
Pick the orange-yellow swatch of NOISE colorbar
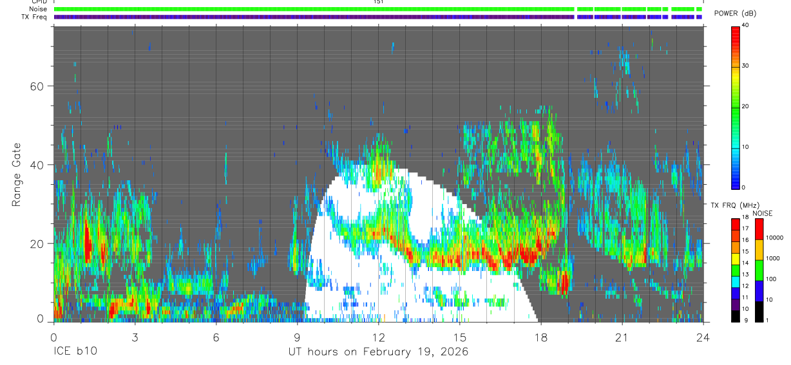pos(759,249)
